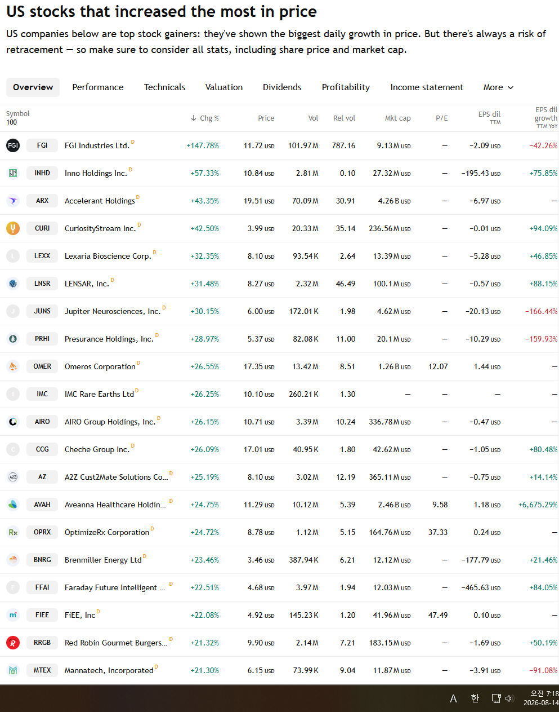Click the LEXX placeholder logo icon
The width and height of the screenshot is (559, 712).
(13, 256)
